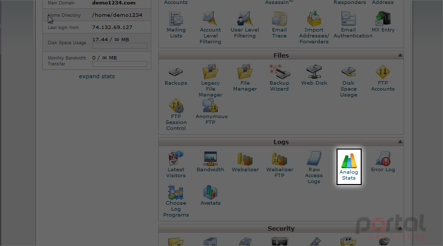
Task: Select main domain demo1234.com text
Action: click(x=114, y=3)
